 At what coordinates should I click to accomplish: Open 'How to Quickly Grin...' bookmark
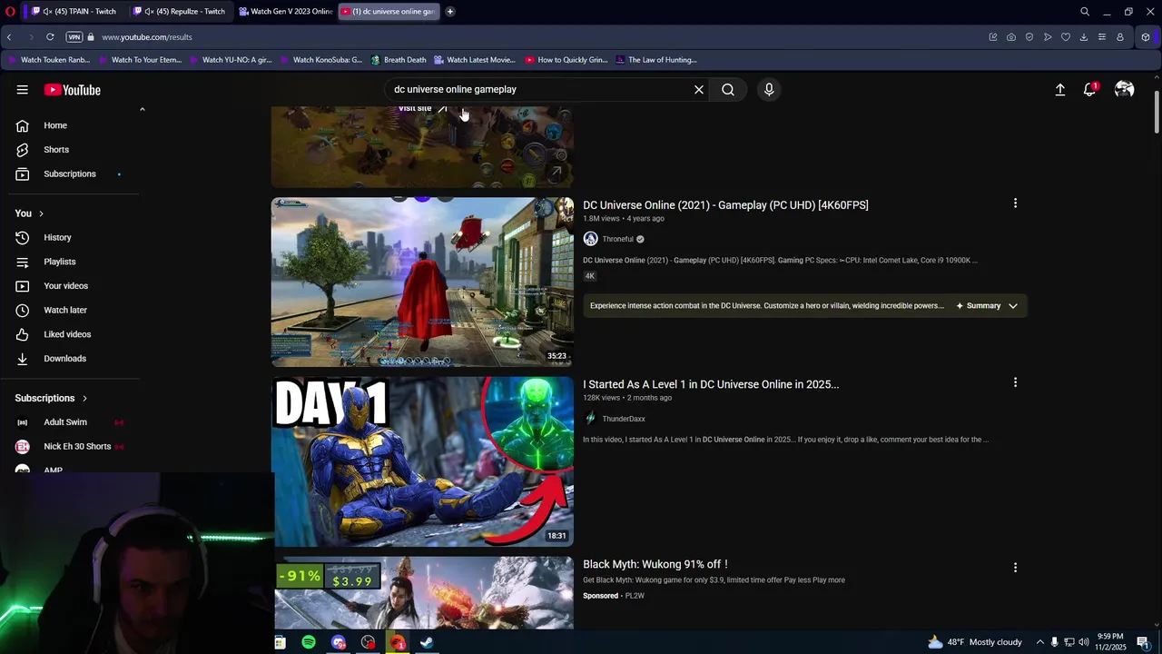pos(566,60)
